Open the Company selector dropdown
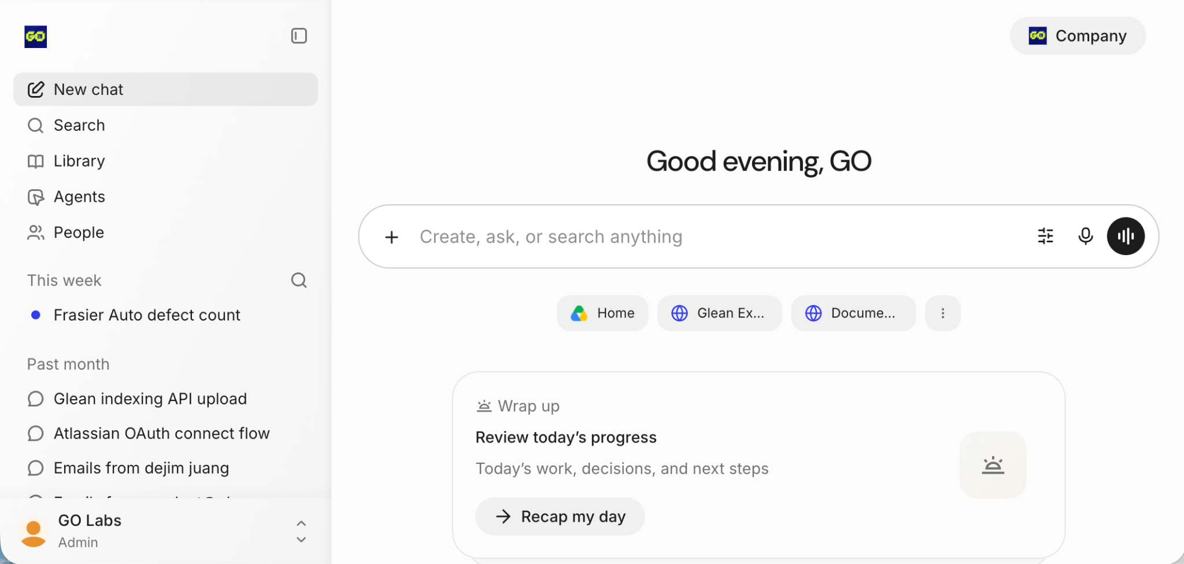The width and height of the screenshot is (1184, 564). point(1078,36)
